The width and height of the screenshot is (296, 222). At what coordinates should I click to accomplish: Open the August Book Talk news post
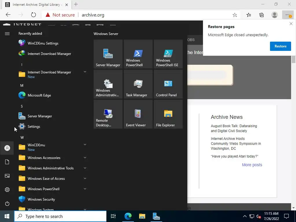(x=234, y=128)
